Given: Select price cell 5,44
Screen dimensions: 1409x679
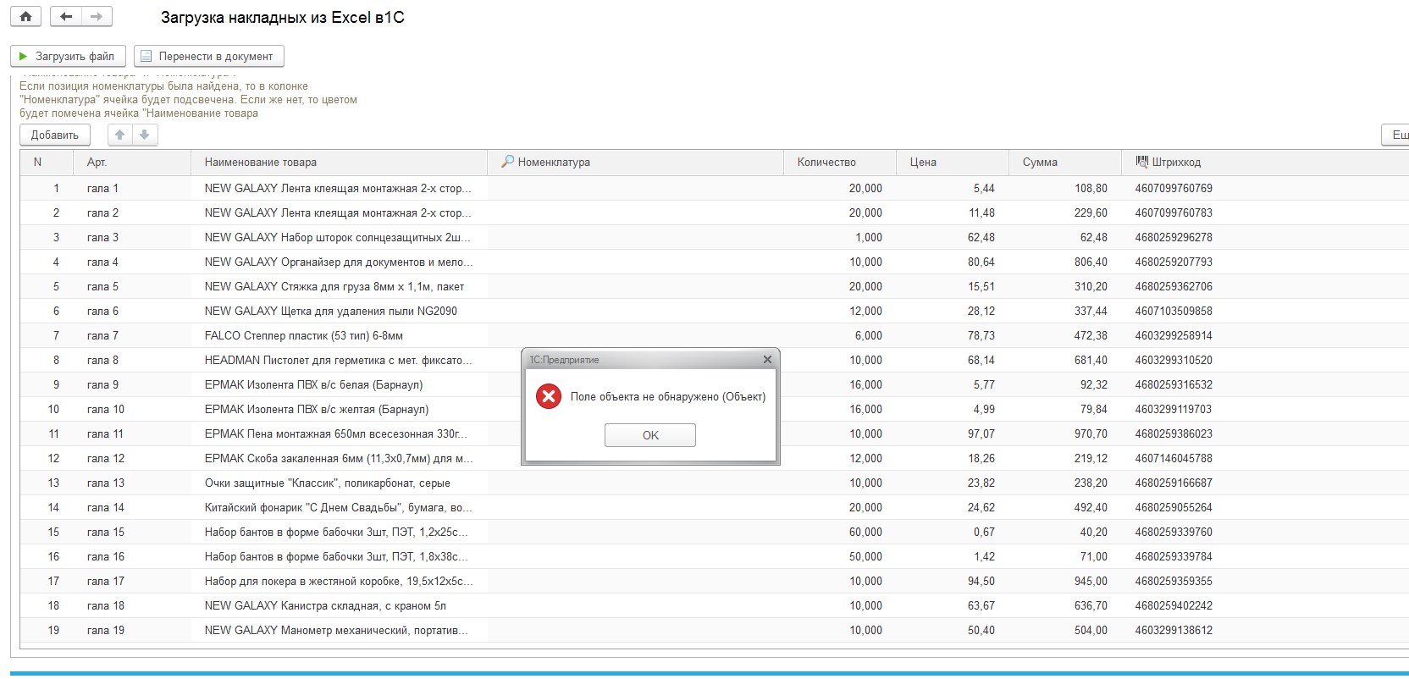Looking at the screenshot, I should [952, 188].
